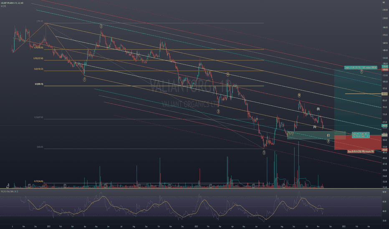Select the -0.272 Fibonacci extension label

tap(38, 181)
